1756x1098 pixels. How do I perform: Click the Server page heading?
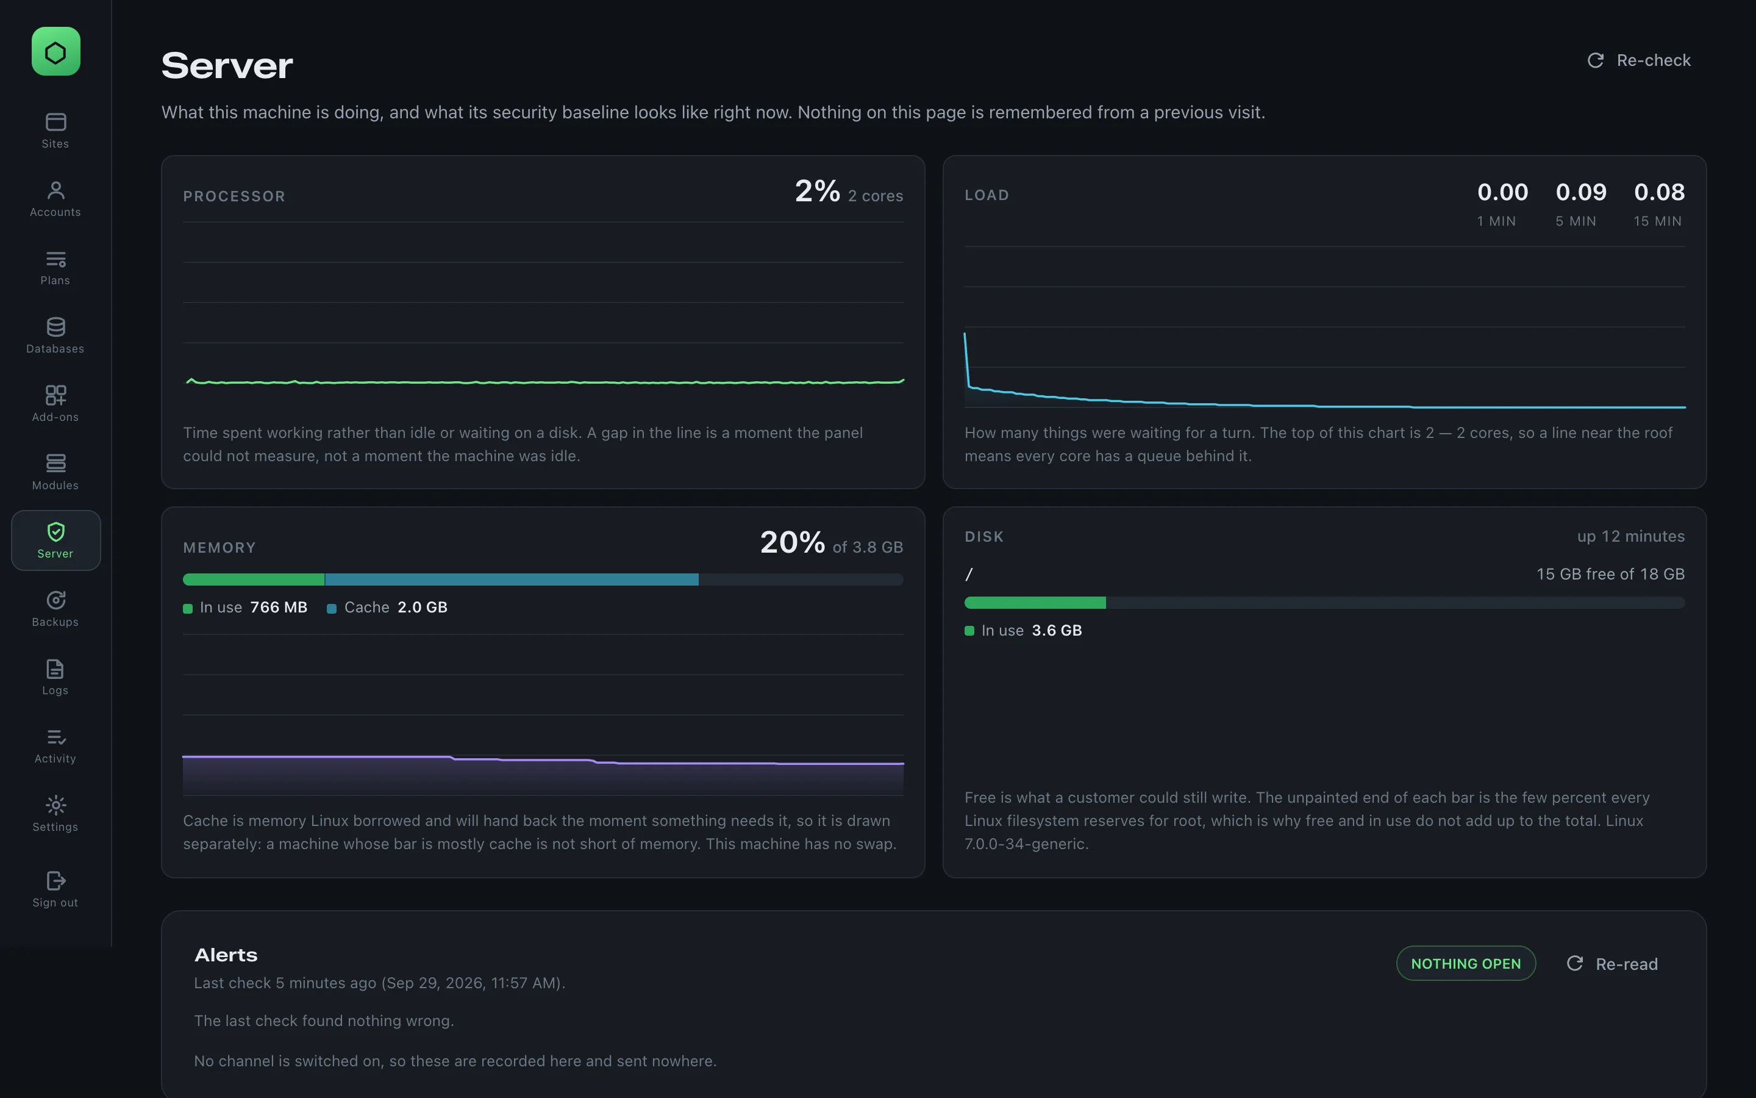pos(227,65)
